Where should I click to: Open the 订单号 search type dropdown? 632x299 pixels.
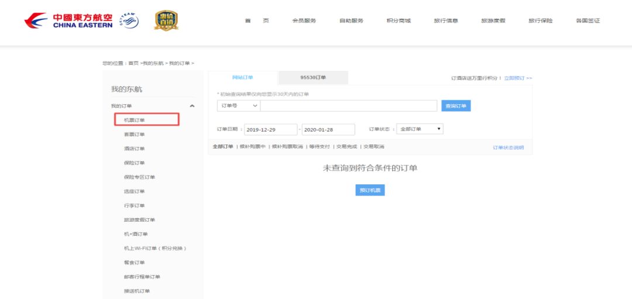(238, 106)
